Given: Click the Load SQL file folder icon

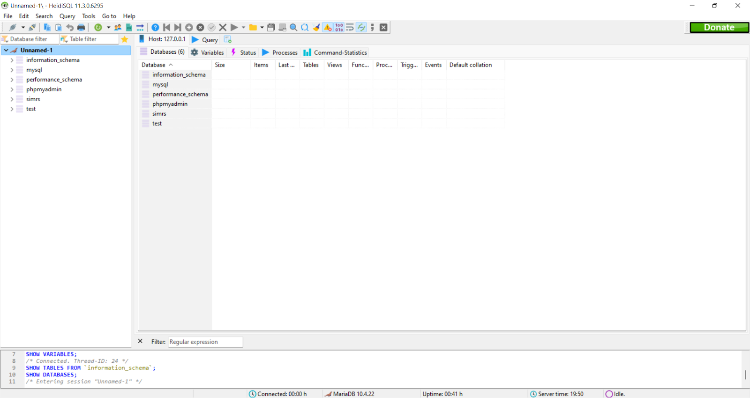Looking at the screenshot, I should (x=253, y=28).
